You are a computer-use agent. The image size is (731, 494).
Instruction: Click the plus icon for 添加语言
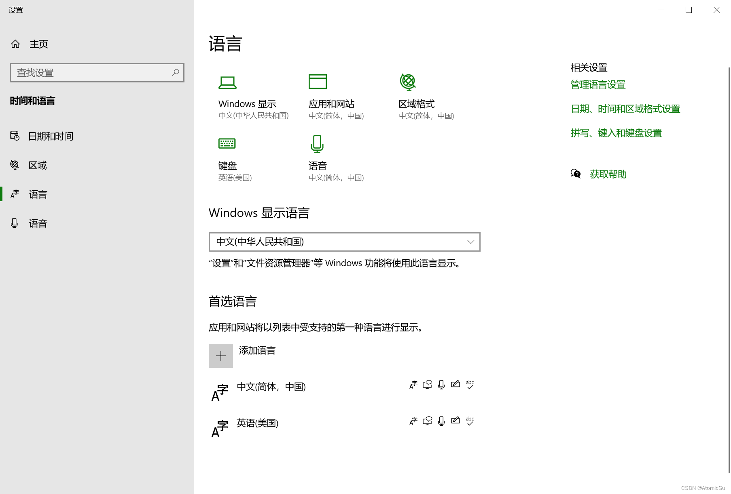pos(221,356)
